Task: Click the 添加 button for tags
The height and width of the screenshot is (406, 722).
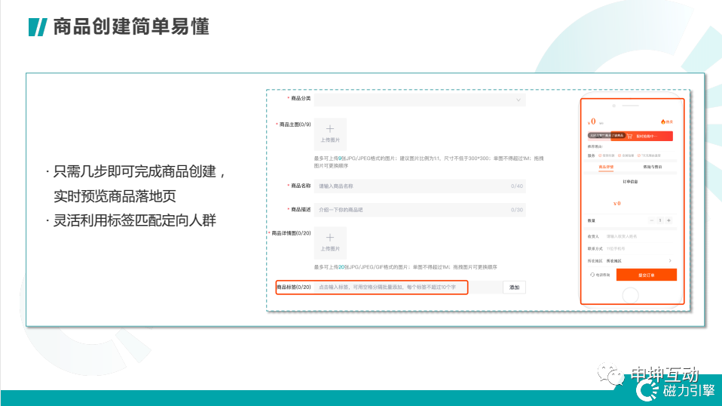Action: click(x=514, y=288)
